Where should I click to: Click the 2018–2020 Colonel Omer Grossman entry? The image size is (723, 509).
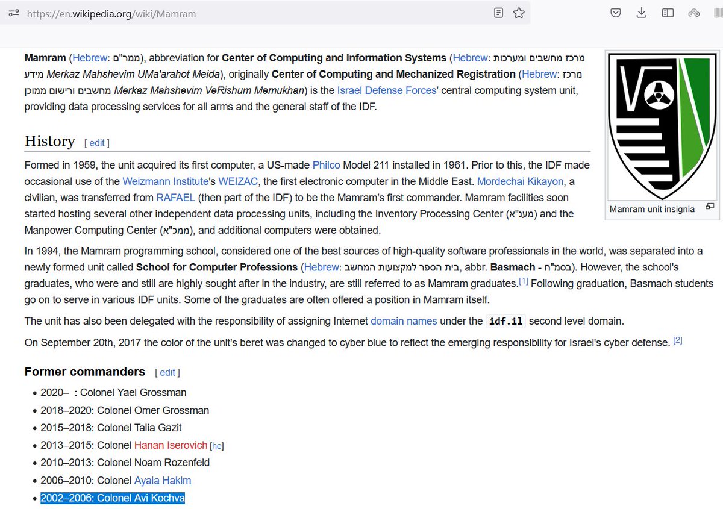click(x=125, y=410)
